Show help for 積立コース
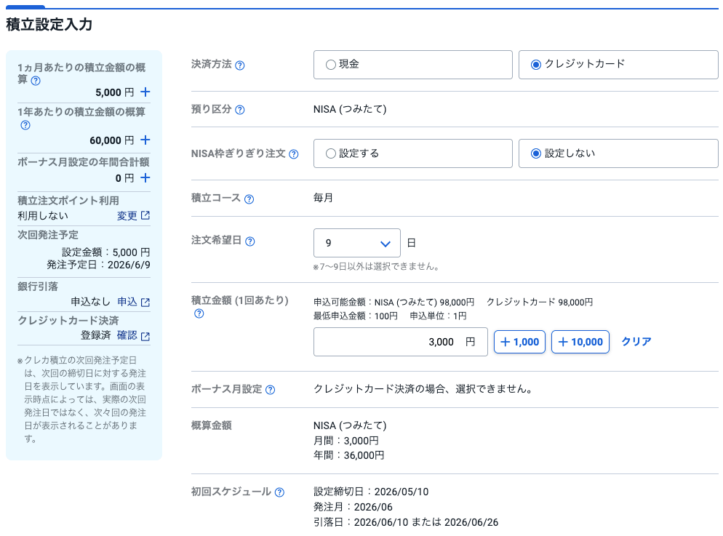 pyautogui.click(x=249, y=199)
